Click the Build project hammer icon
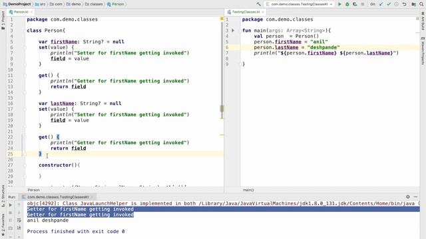 tap(258, 4)
